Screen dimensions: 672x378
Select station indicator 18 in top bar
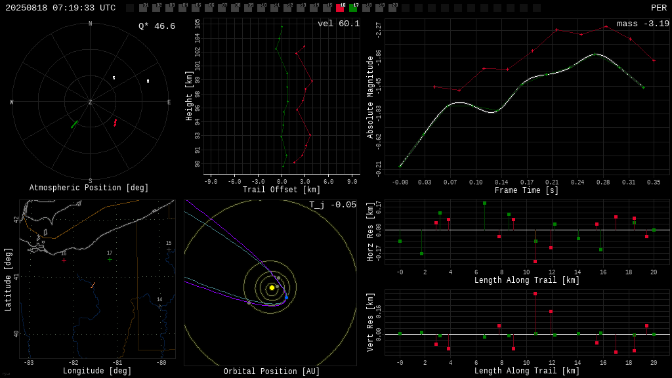point(366,7)
